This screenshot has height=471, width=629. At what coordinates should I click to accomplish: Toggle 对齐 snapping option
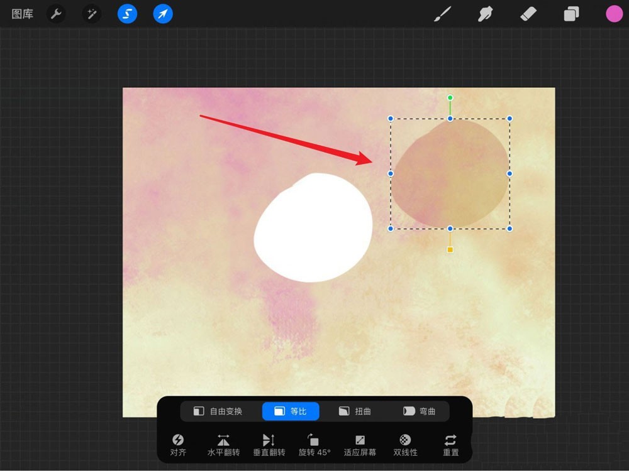click(178, 445)
